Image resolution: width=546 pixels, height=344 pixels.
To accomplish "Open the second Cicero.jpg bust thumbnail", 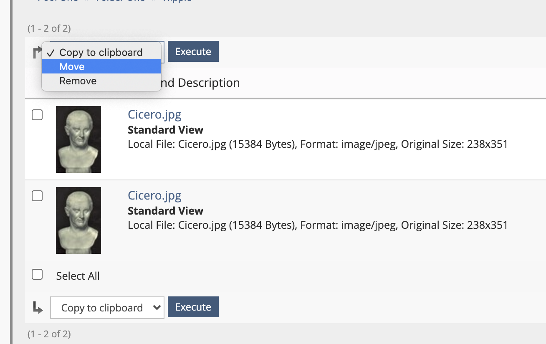I will (x=78, y=220).
